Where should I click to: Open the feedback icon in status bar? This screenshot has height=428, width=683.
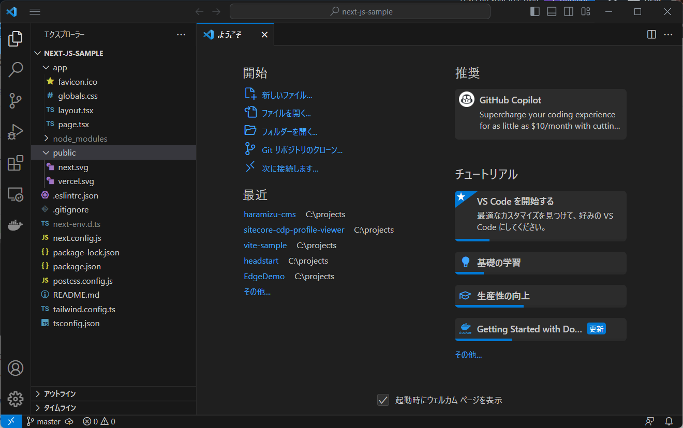point(649,421)
